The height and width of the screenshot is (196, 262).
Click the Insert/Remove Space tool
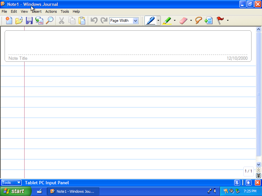click(209, 21)
